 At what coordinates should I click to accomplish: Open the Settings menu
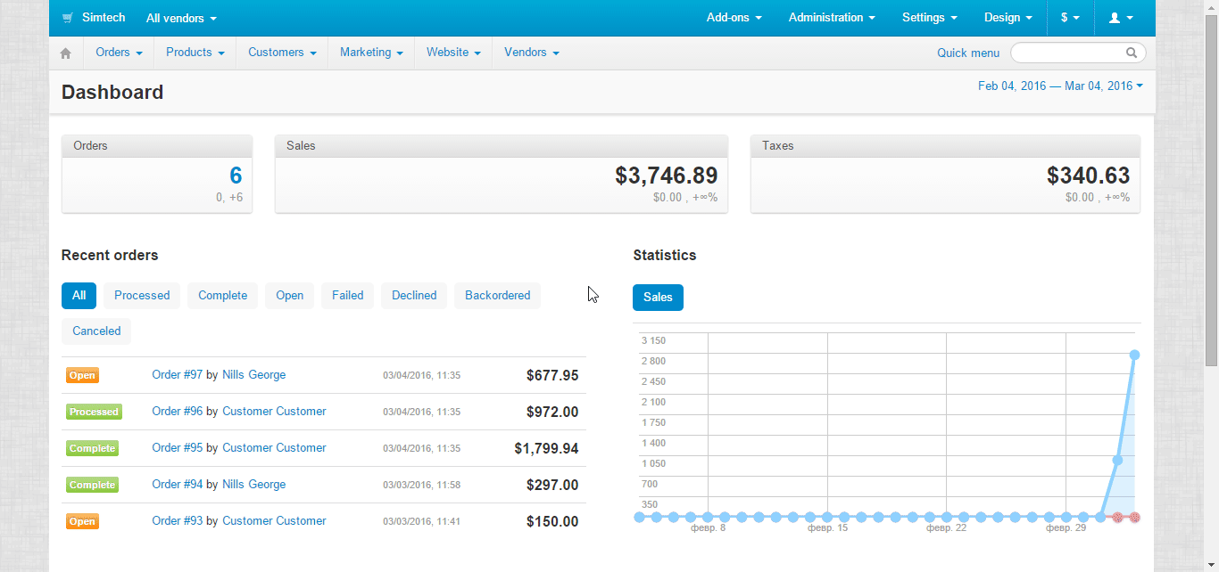click(929, 18)
